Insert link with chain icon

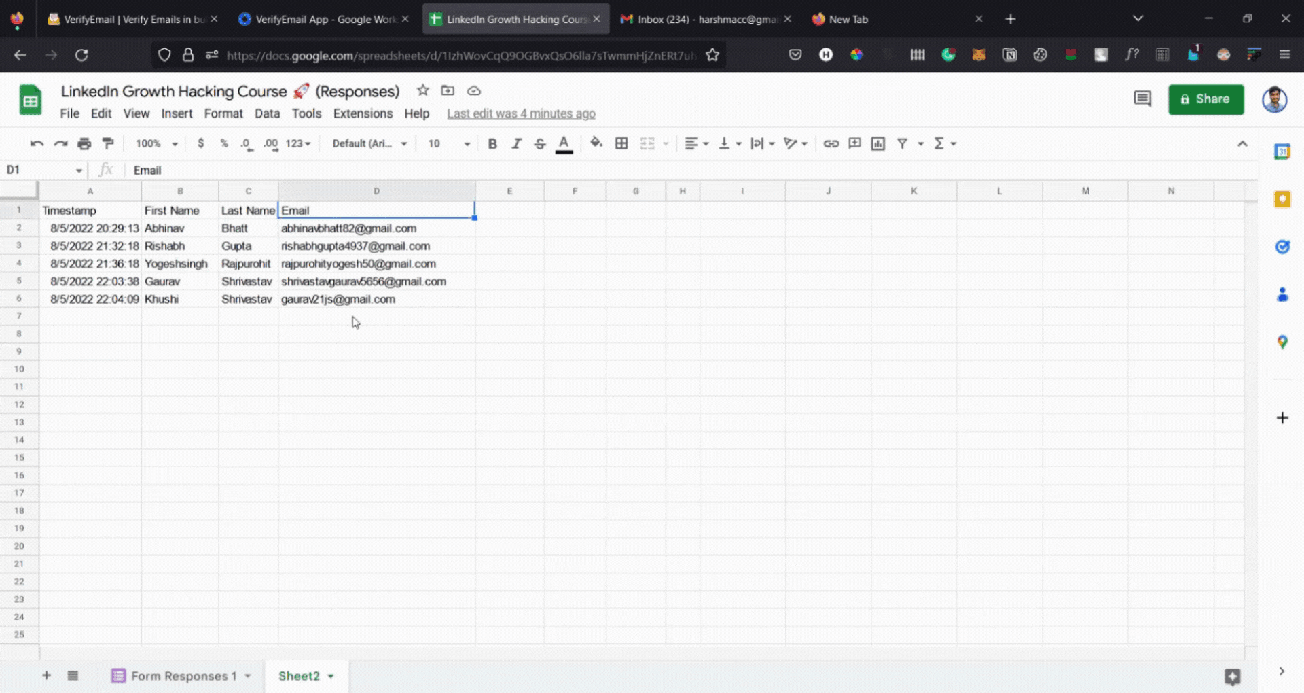pyautogui.click(x=831, y=143)
